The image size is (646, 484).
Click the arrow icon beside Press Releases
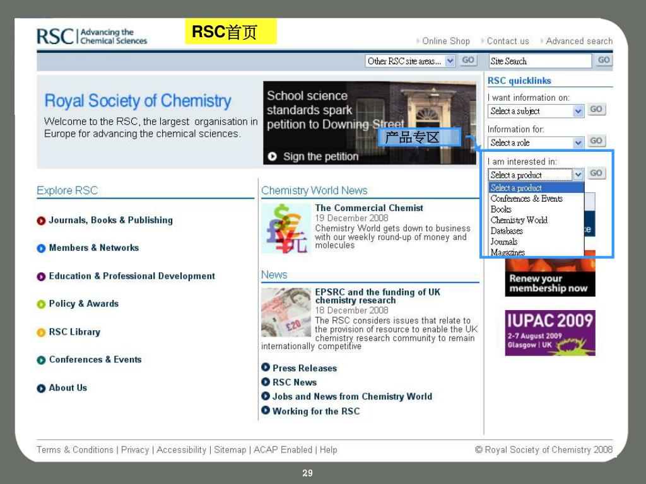(x=266, y=367)
